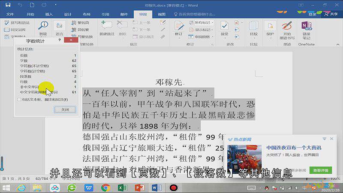Click 新建批注 new comment icon
This screenshot has height=193, width=343.
(106, 25)
